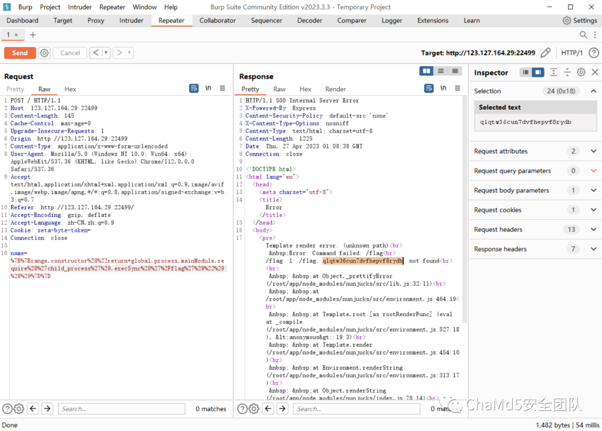
Task: Click the Cancel button
Action: point(70,52)
